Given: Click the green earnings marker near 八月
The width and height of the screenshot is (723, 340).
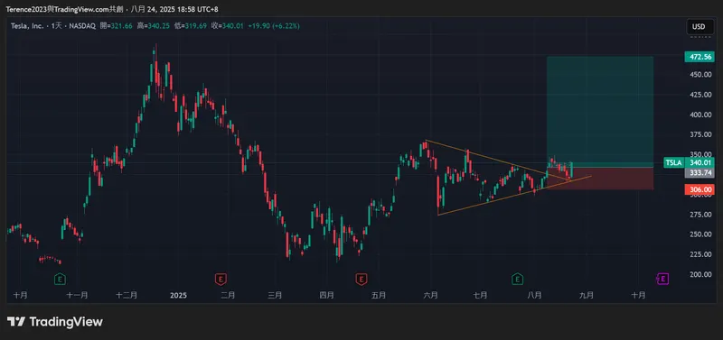Looking at the screenshot, I should 517,279.
